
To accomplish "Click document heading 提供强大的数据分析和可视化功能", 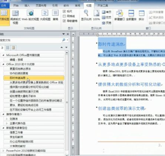I will pos(129,84).
